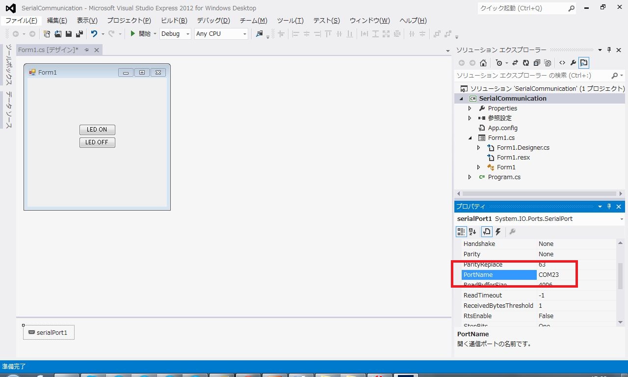Open the dropdown arrow beside the Start button
The image size is (628, 377).
[155, 34]
